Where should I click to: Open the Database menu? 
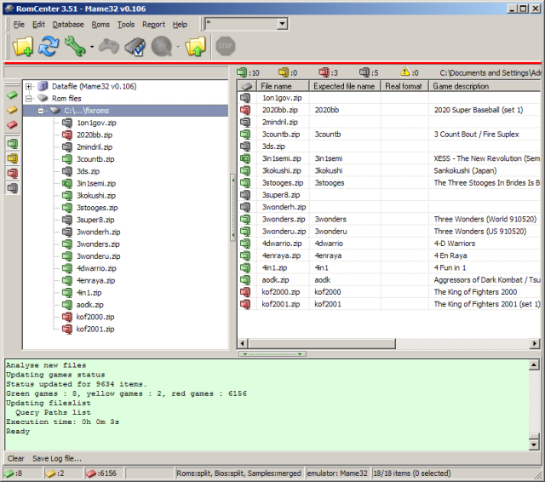point(68,25)
